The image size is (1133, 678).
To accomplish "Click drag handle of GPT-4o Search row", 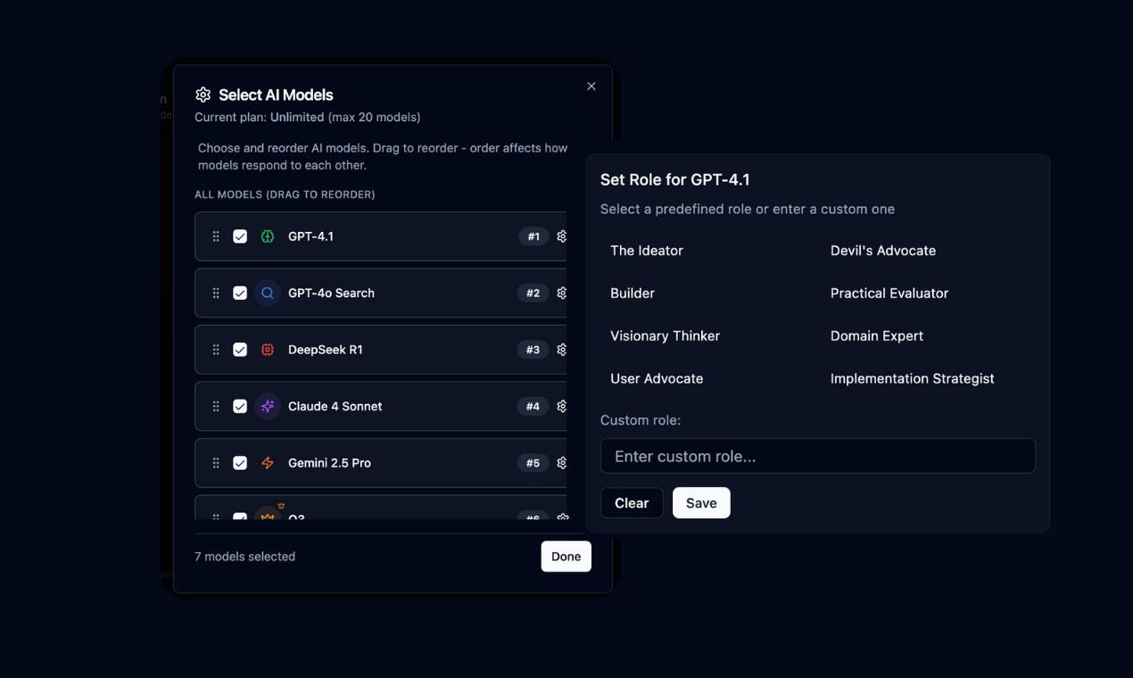I will 216,293.
